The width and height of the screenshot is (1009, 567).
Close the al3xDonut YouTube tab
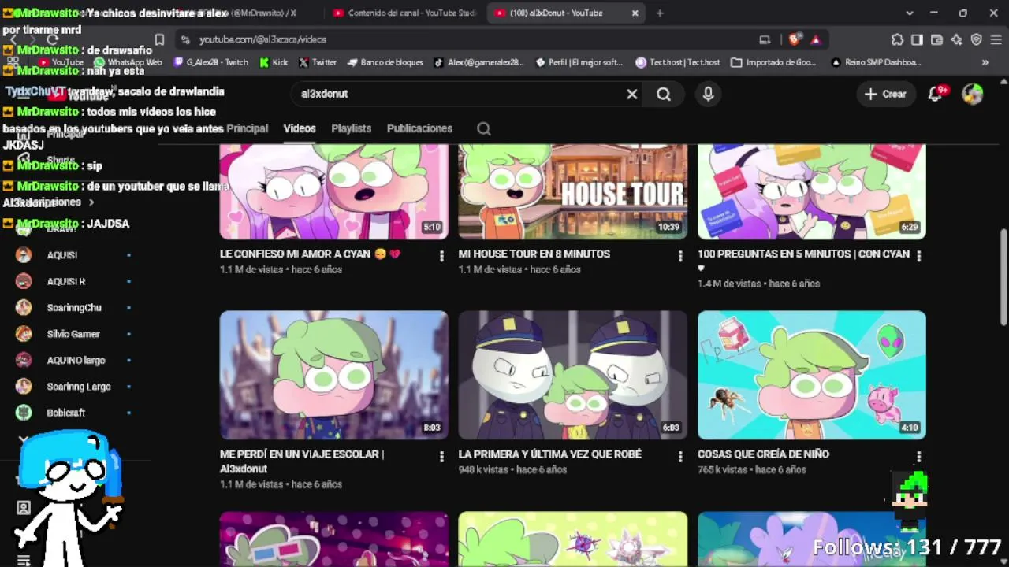[635, 13]
